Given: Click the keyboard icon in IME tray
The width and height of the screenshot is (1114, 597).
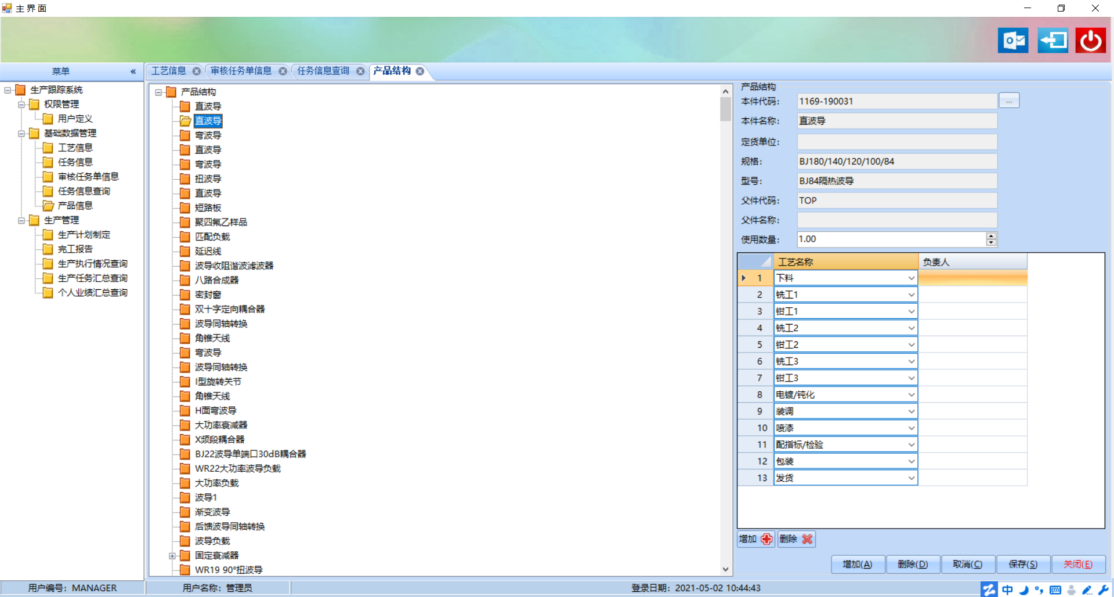Looking at the screenshot, I should click(x=1055, y=589).
